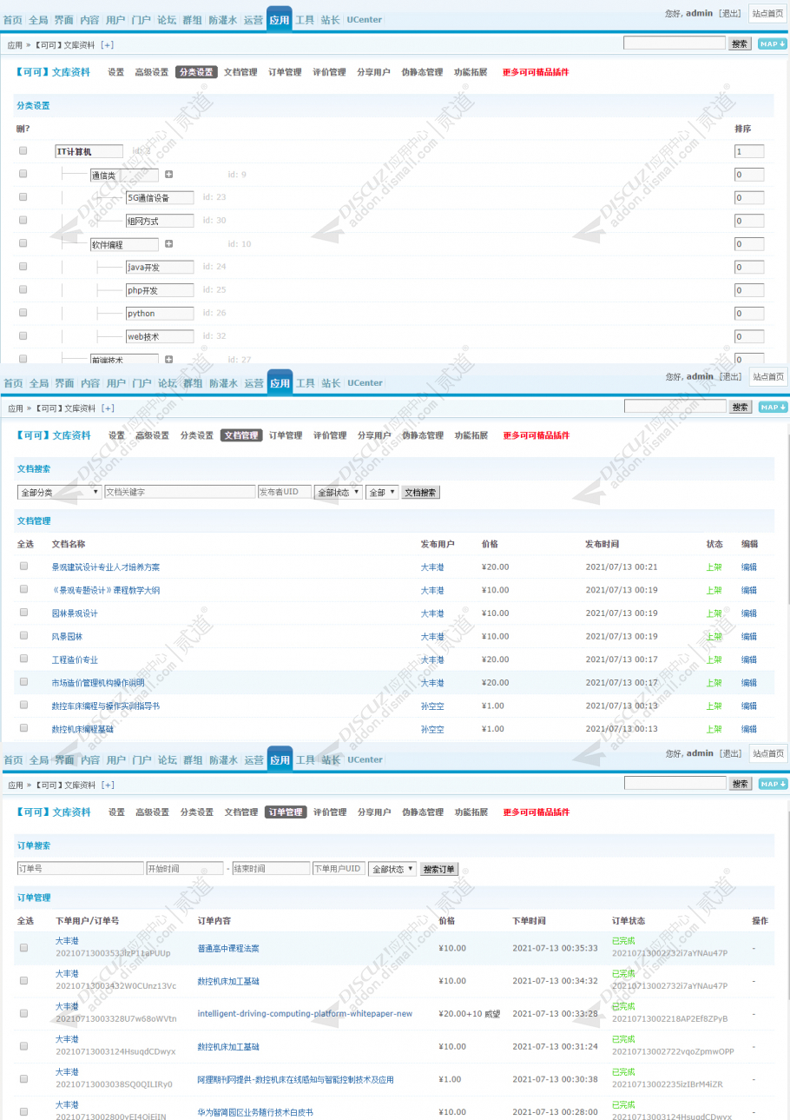Image resolution: width=790 pixels, height=1120 pixels.
Task: Click the highlighted 文档管理 tab
Action: [240, 435]
